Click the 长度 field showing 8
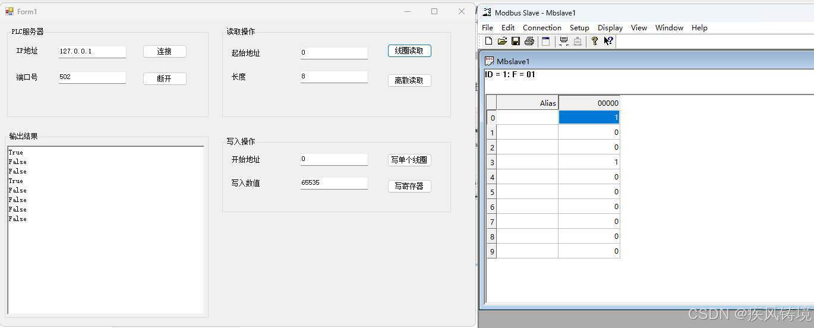The image size is (814, 328). [334, 77]
